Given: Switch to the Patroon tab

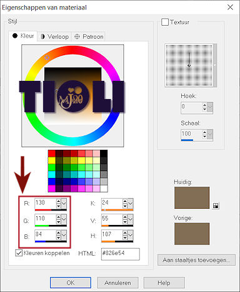Looking at the screenshot, I should [x=89, y=36].
